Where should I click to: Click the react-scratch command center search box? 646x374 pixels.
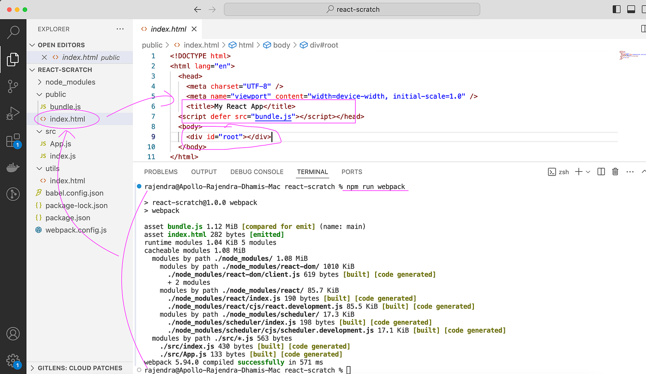coord(352,9)
